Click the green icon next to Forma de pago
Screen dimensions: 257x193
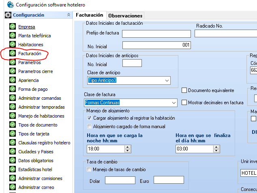click(x=13, y=89)
